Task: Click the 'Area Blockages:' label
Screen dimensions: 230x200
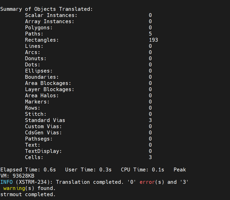Action: pos(48,83)
